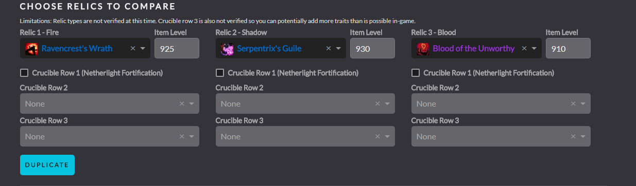Clear the Blood of the Unworthy selection
Screen dimensions: 636x186
524,48
